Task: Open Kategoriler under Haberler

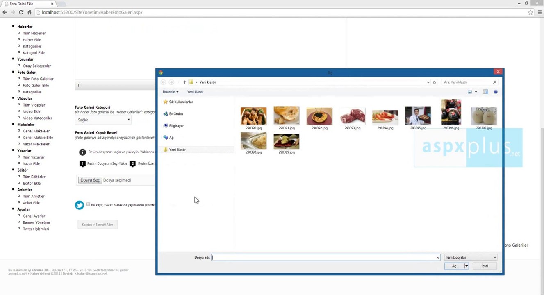Action: 32,46
